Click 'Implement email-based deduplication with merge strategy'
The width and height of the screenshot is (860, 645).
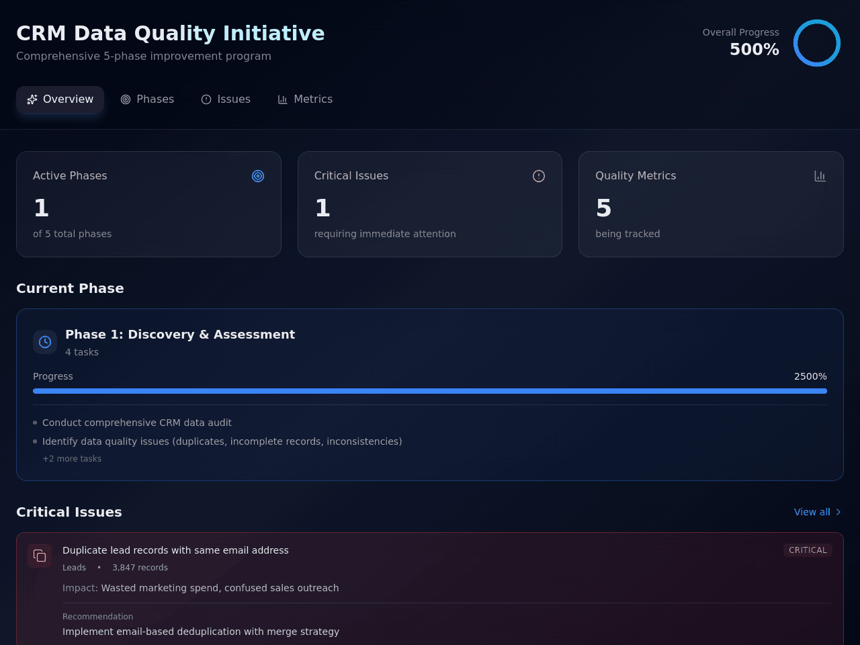click(x=201, y=632)
